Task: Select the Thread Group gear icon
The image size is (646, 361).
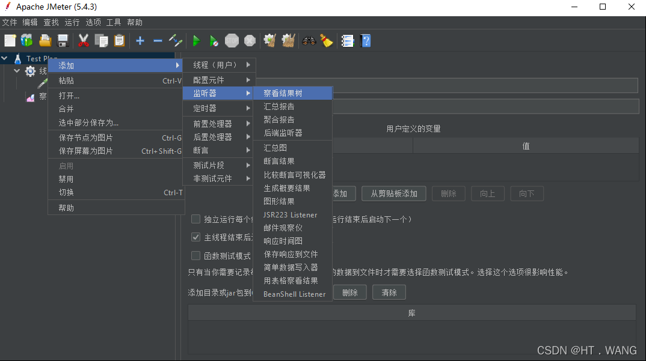Action: coord(30,71)
